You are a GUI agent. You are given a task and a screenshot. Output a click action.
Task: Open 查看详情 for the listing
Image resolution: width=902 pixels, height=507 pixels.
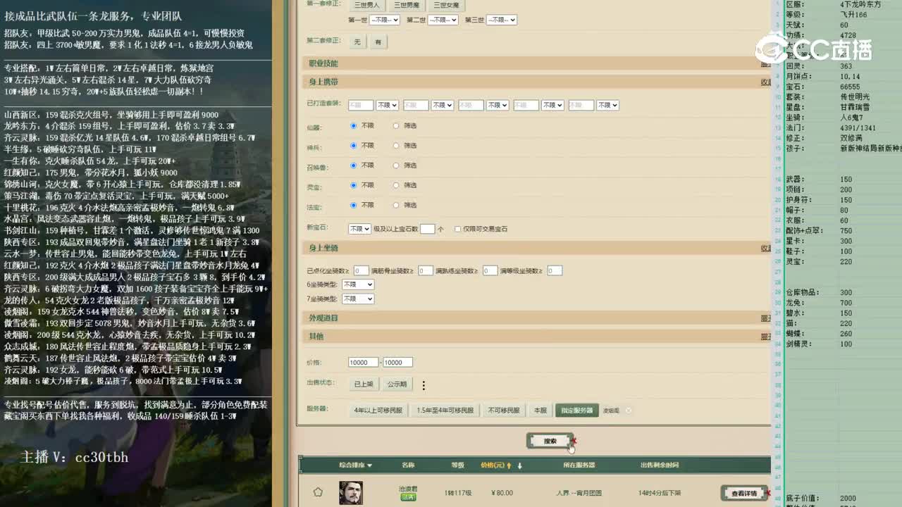[x=743, y=493]
